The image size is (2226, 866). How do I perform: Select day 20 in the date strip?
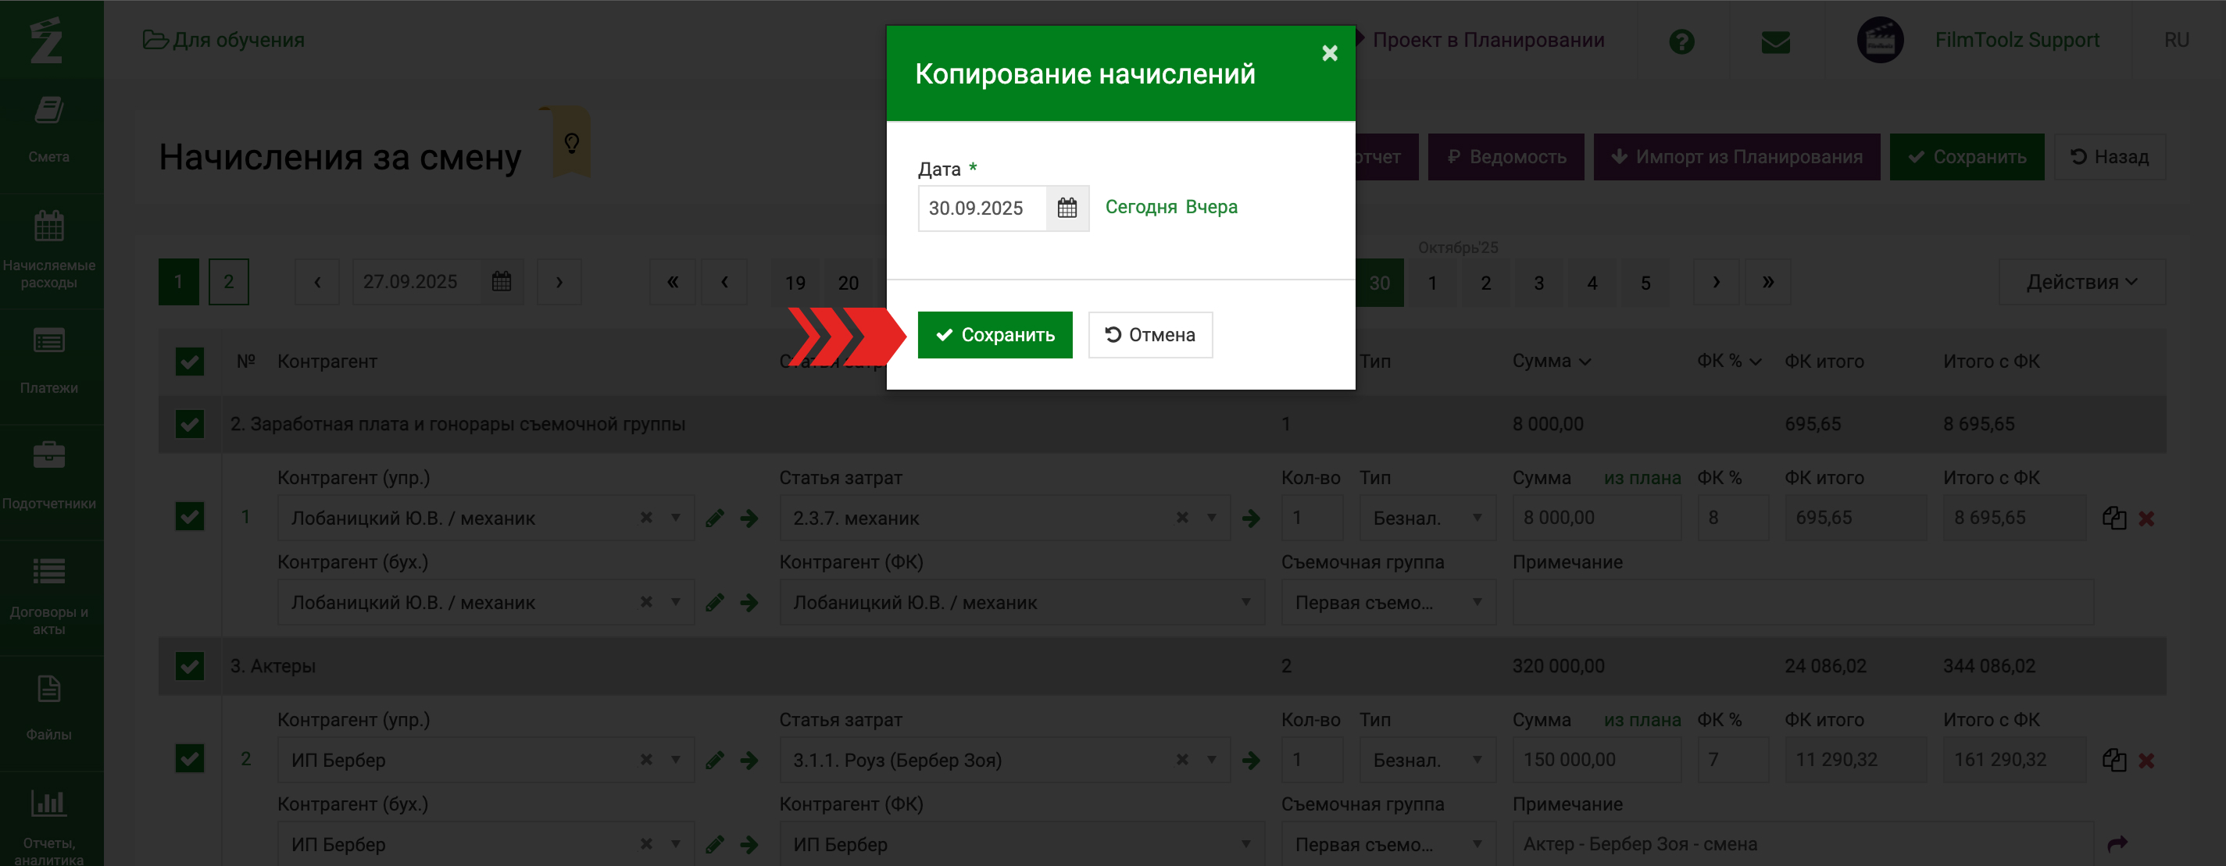(x=848, y=283)
